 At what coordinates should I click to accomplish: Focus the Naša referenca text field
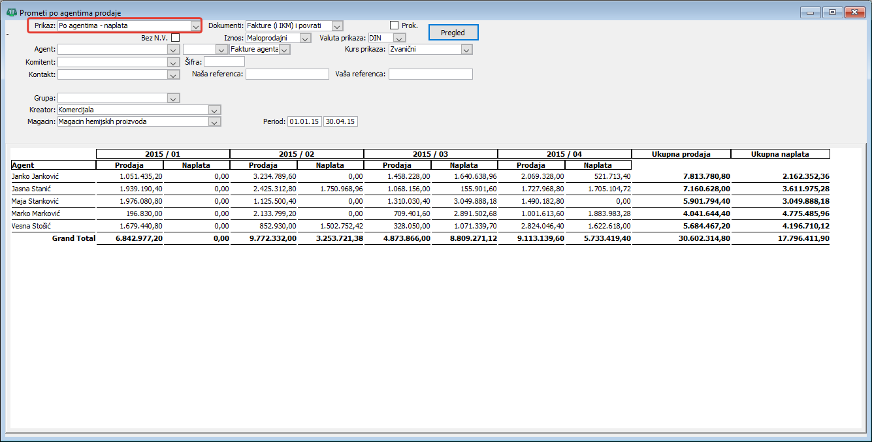[x=287, y=74]
